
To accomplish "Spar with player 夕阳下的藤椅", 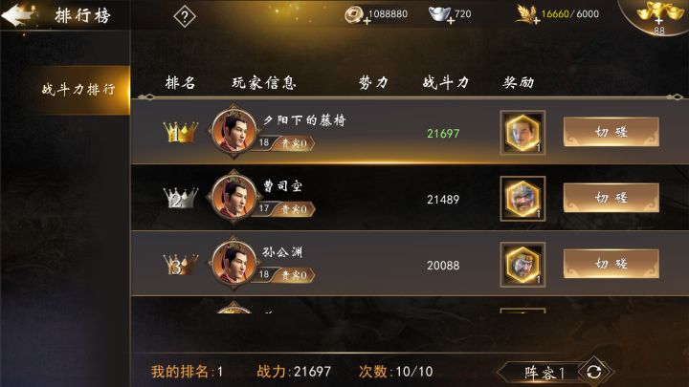I will click(x=611, y=132).
